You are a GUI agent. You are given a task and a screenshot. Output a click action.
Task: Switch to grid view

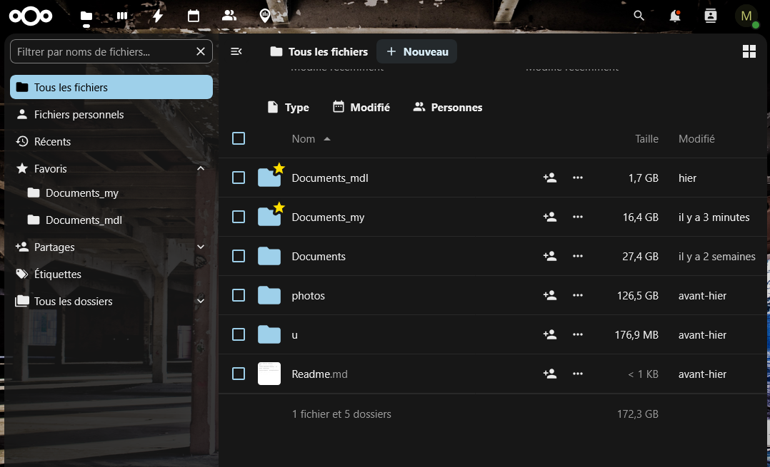[x=749, y=51]
